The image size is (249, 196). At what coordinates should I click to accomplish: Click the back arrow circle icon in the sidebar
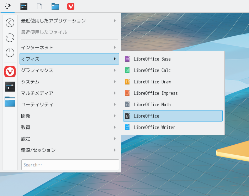coord(10,23)
